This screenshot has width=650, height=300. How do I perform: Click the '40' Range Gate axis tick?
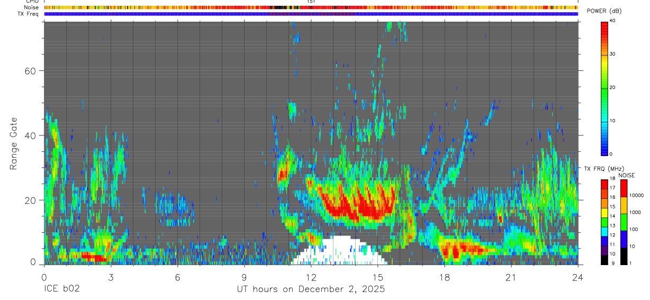click(31, 135)
